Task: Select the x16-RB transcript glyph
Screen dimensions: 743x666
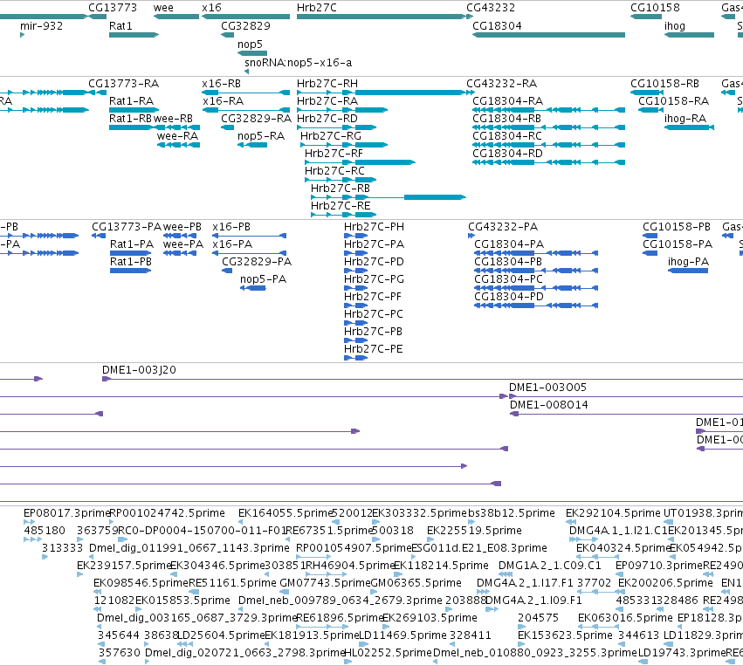Action: [246, 93]
